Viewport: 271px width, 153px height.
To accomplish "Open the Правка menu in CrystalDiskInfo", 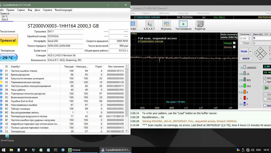I will [x=10, y=10].
